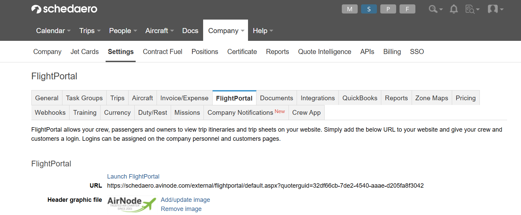
Task: Switch to the Crew App tab
Action: point(306,112)
